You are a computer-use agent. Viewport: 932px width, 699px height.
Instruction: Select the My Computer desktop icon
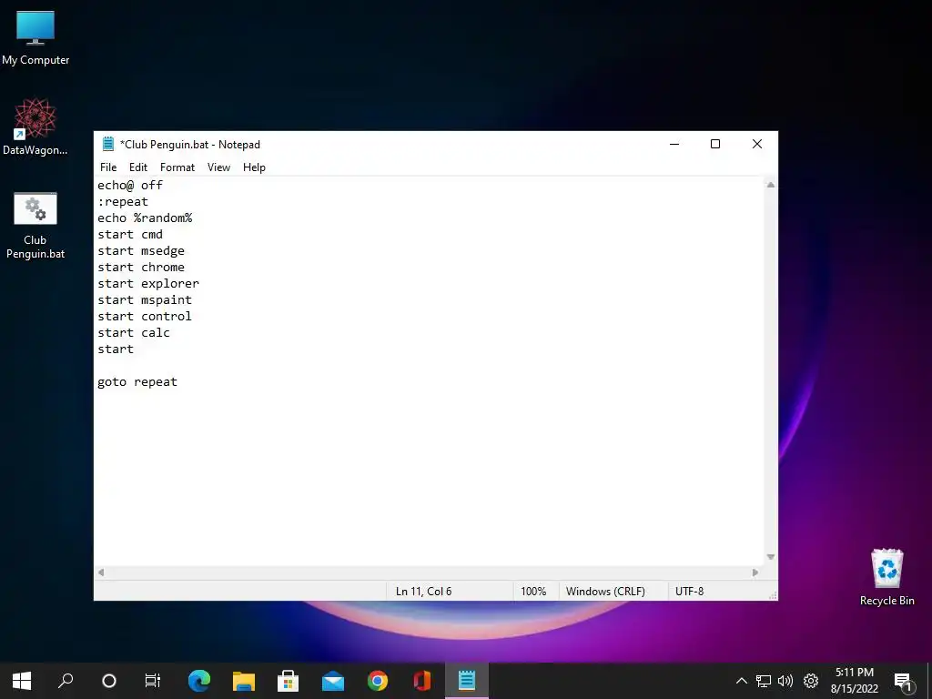35,38
